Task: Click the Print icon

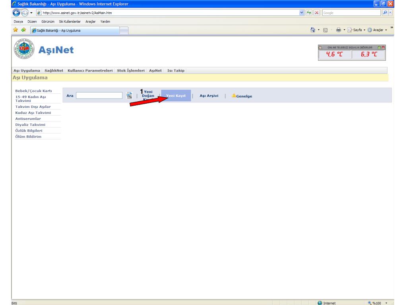Action: click(339, 30)
